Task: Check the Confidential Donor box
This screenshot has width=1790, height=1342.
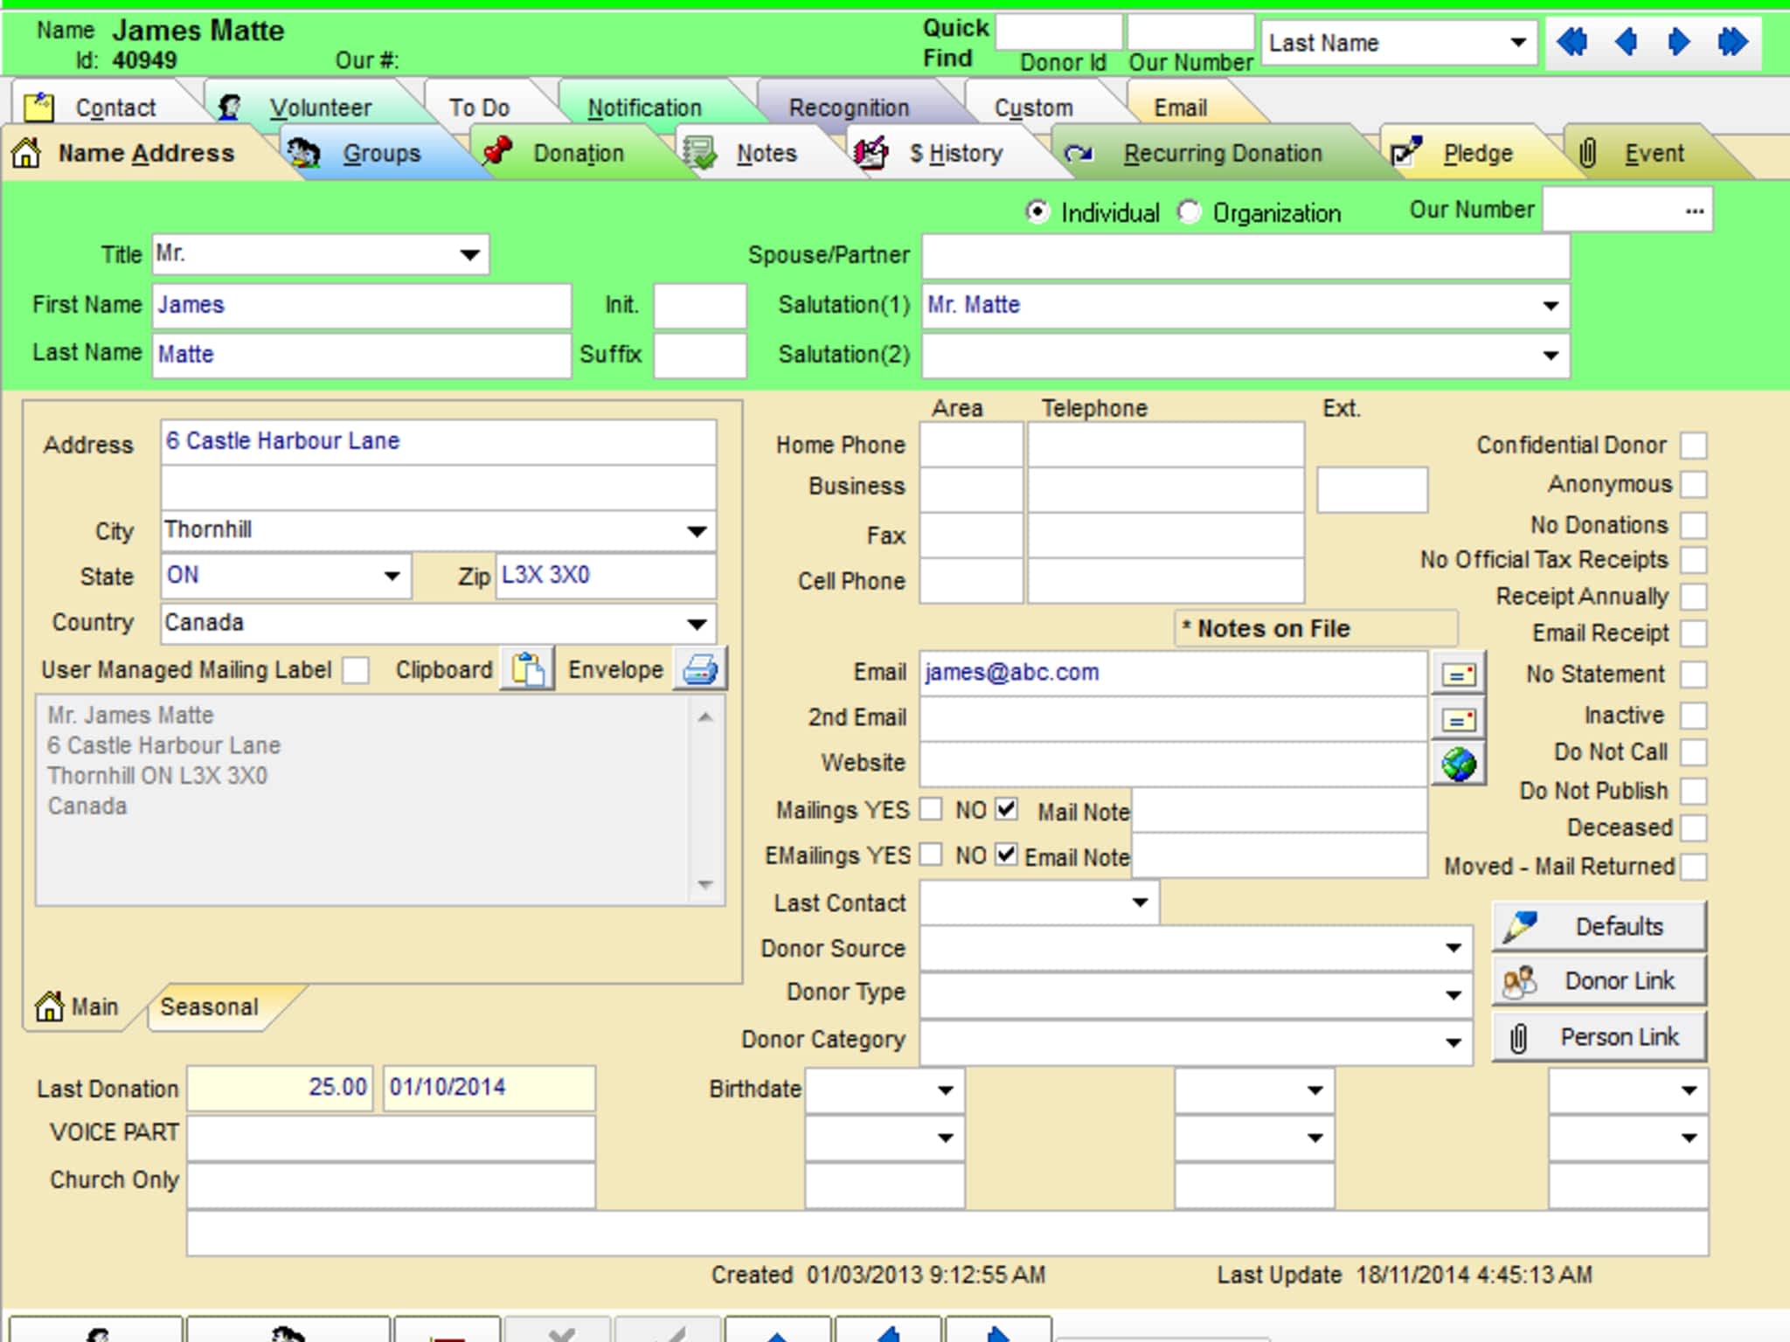Action: pos(1694,446)
